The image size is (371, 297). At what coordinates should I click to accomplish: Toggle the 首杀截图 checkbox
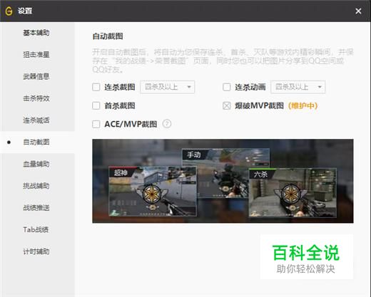(96, 105)
